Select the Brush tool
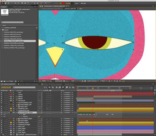Viewport: 156px width, 136px height. (32, 3)
